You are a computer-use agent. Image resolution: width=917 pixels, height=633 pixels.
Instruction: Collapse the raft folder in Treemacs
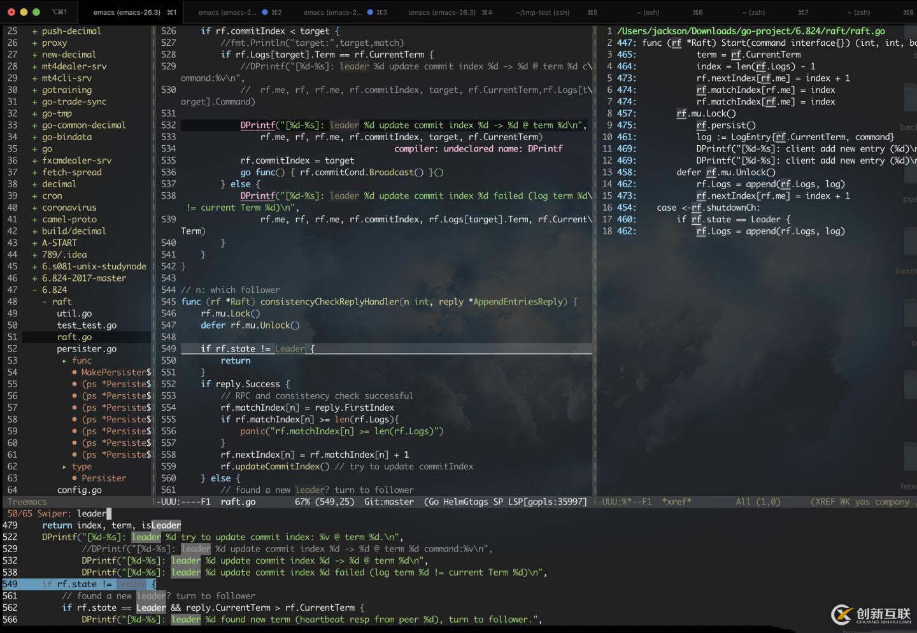45,302
